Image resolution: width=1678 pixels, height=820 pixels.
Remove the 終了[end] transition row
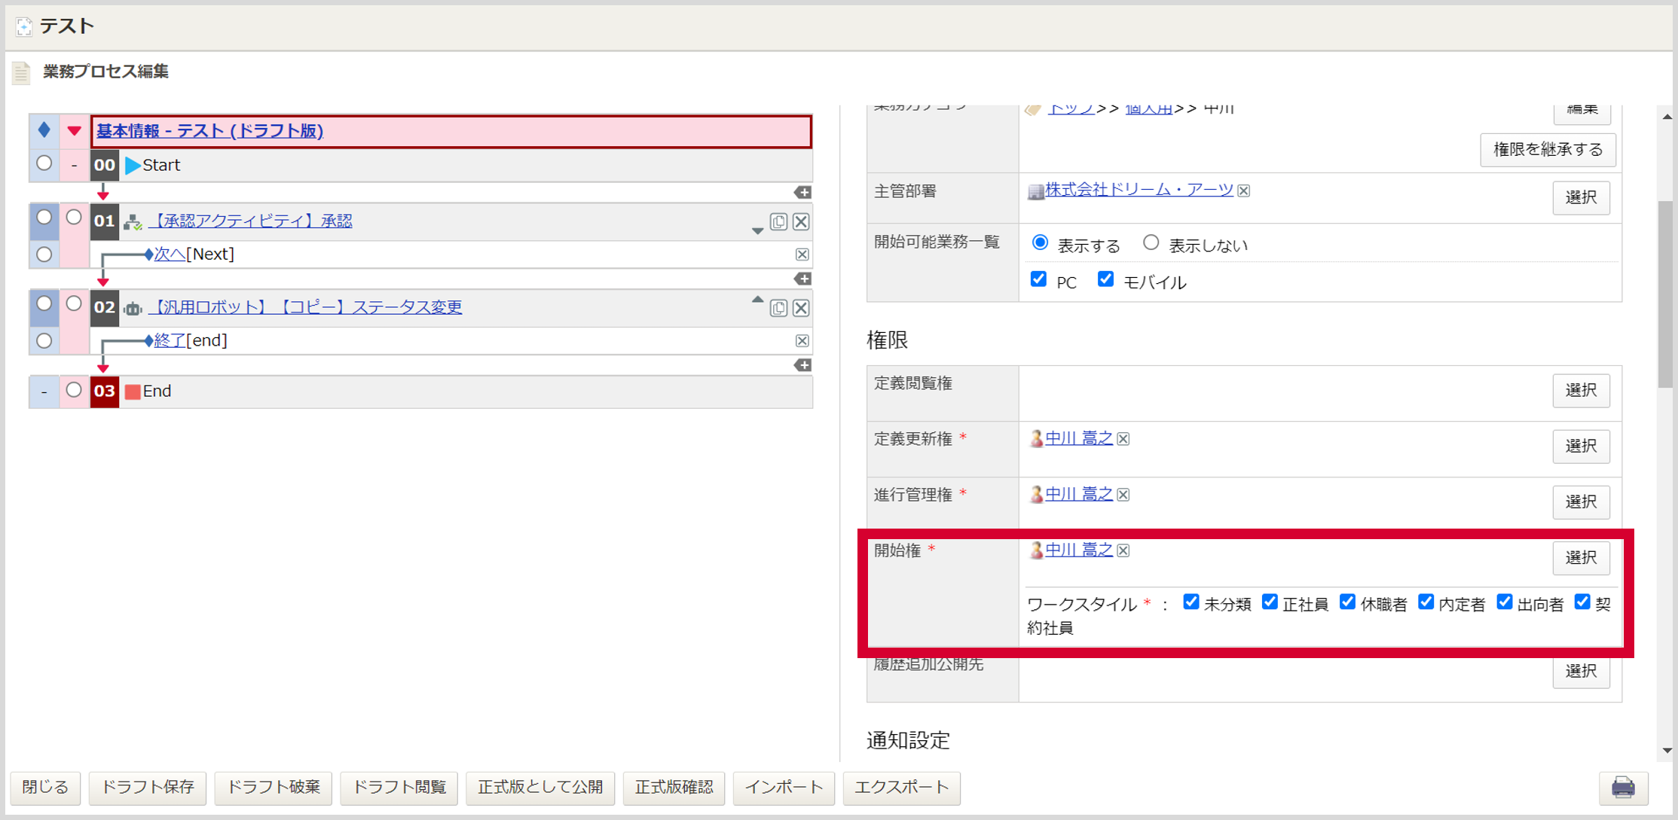(x=802, y=341)
